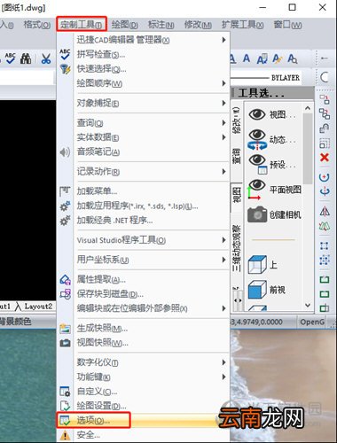
Task: Click the find text A magnifier icon
Action: [x=293, y=58]
